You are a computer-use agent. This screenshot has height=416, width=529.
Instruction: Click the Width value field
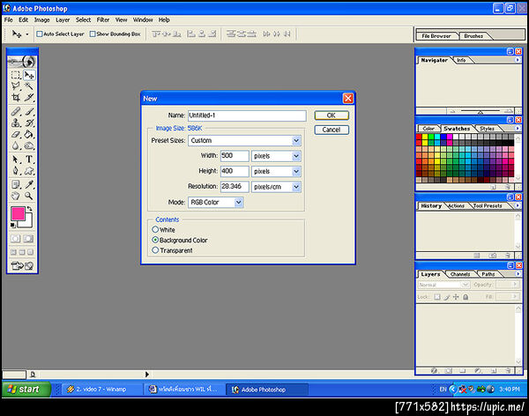235,155
